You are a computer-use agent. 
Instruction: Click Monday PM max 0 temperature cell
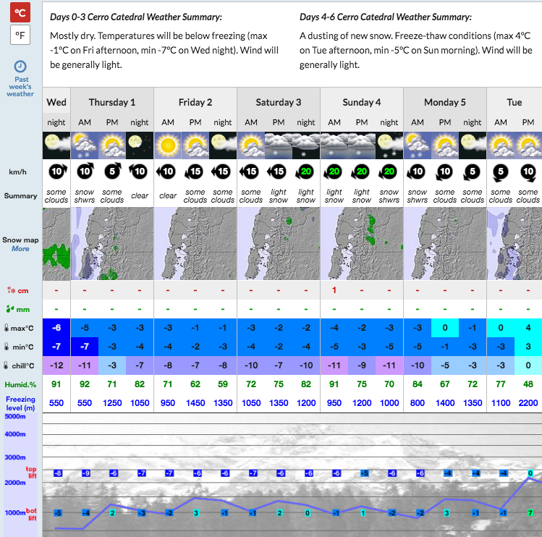[x=445, y=328]
